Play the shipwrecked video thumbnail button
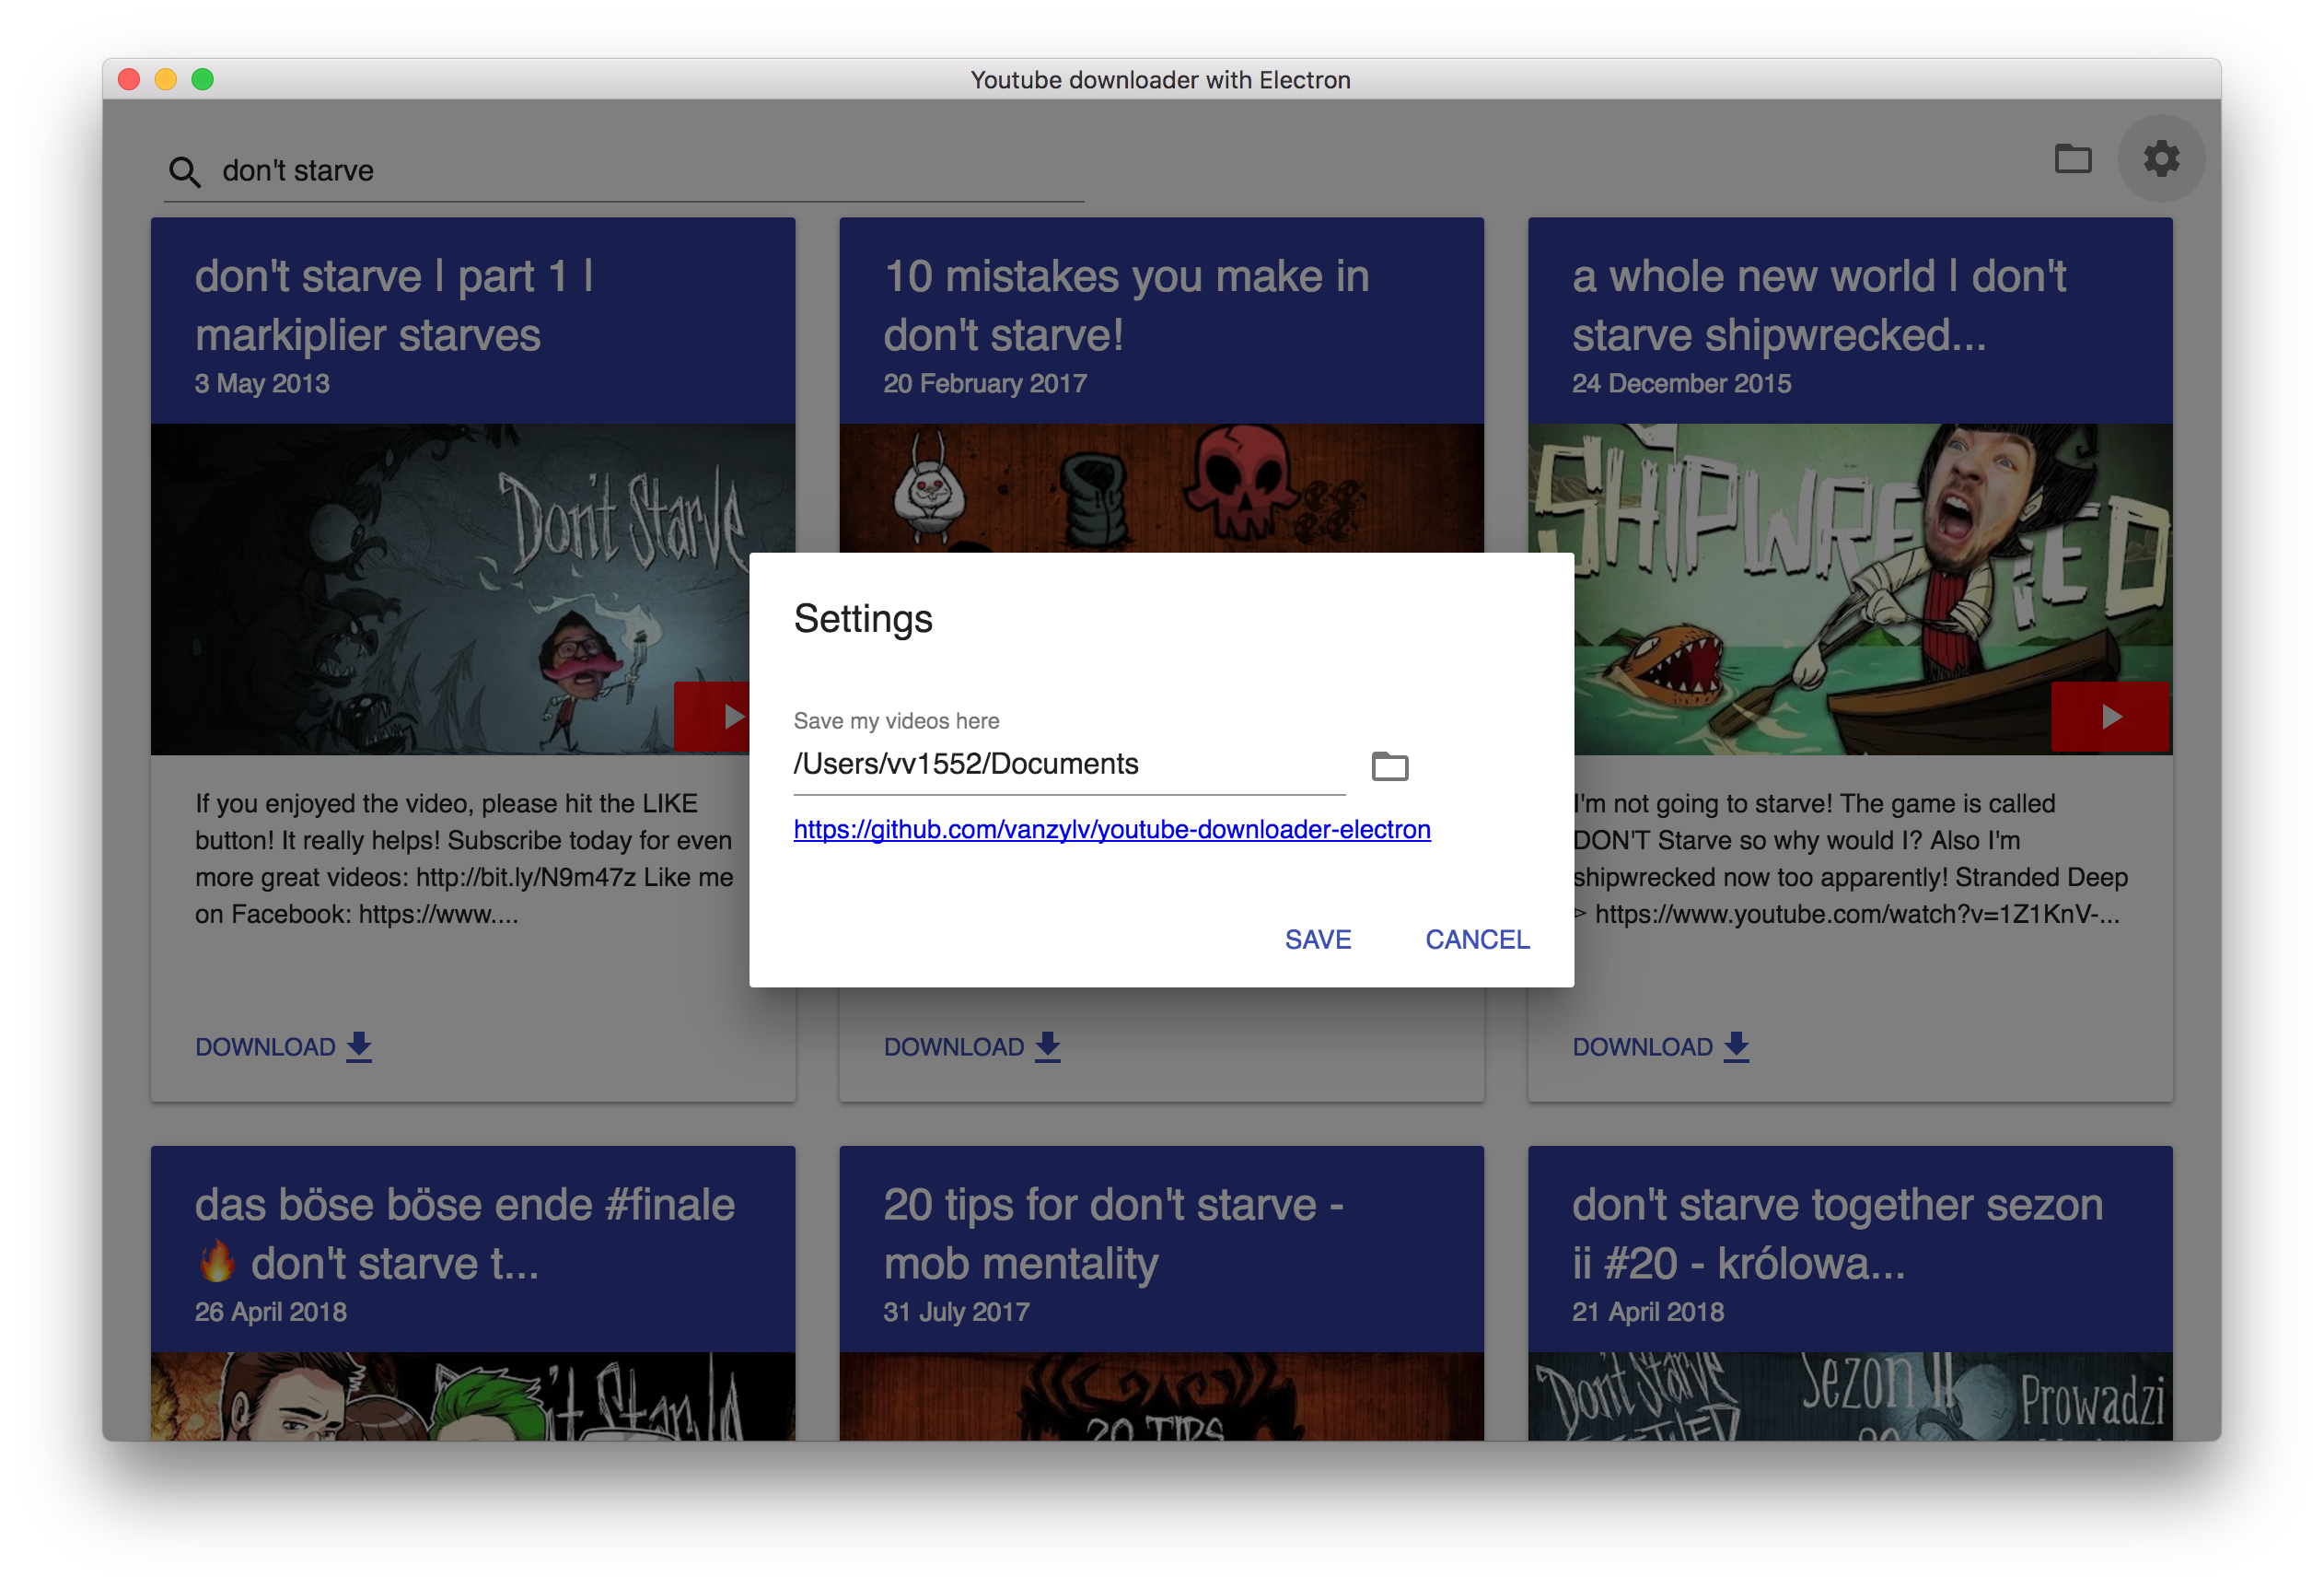2324x1588 pixels. coord(2110,717)
